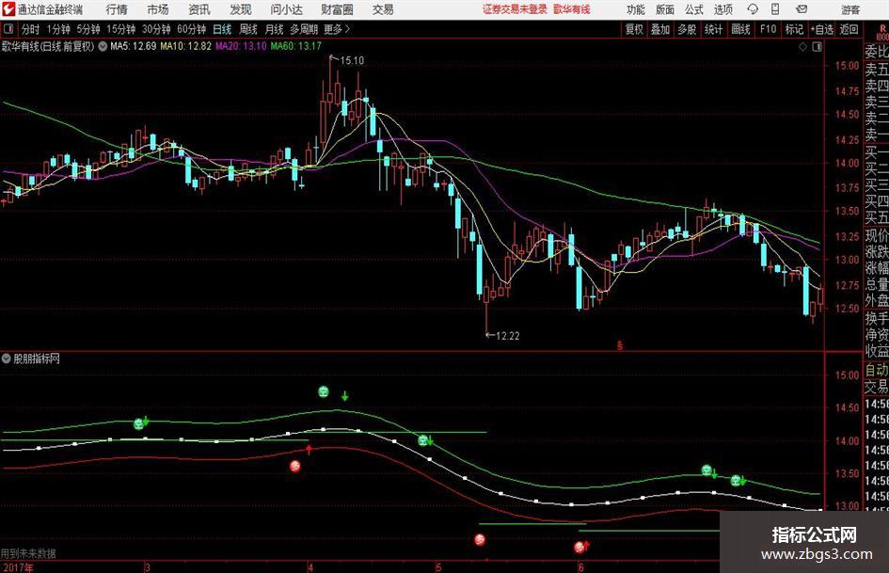Click the 标记 mark button

[x=794, y=29]
